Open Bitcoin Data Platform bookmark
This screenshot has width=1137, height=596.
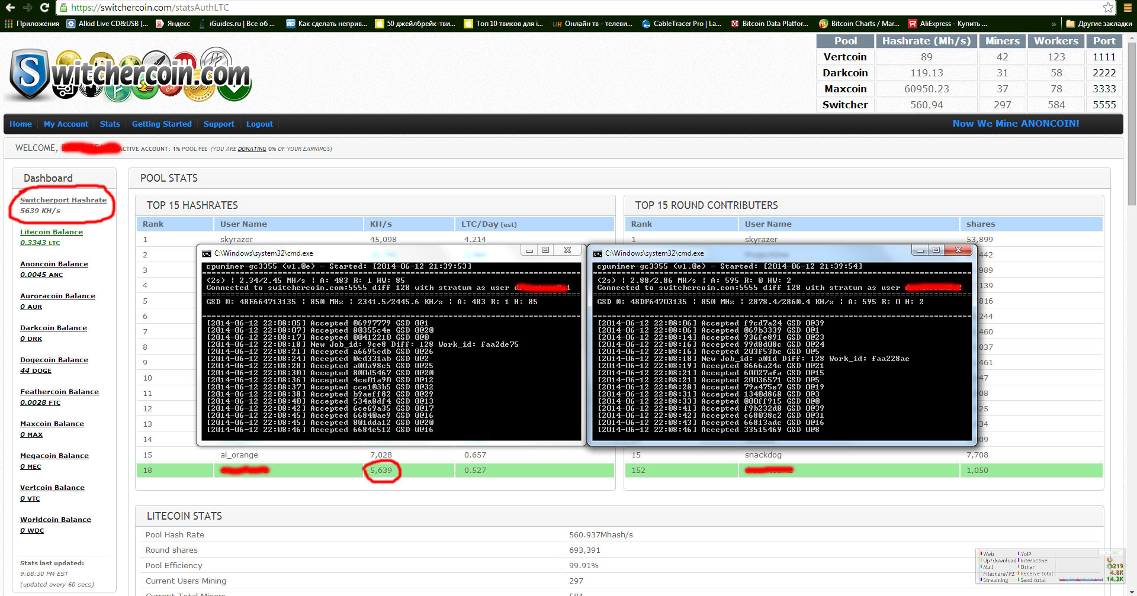coord(769,24)
